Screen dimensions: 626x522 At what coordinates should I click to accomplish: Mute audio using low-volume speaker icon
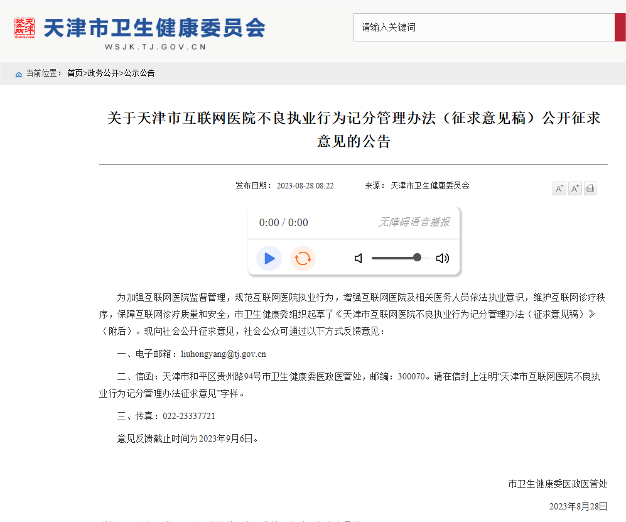point(359,258)
